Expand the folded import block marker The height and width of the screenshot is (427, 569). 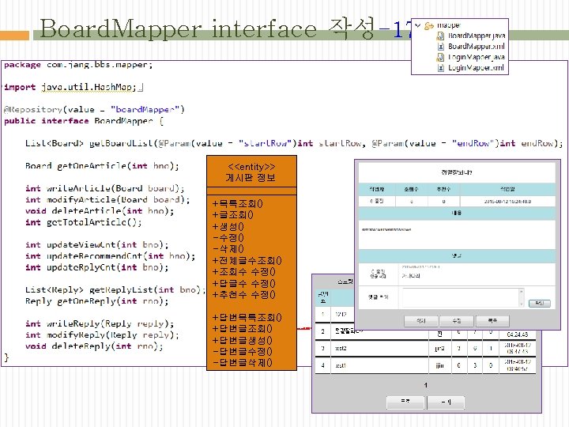pyautogui.click(x=141, y=88)
